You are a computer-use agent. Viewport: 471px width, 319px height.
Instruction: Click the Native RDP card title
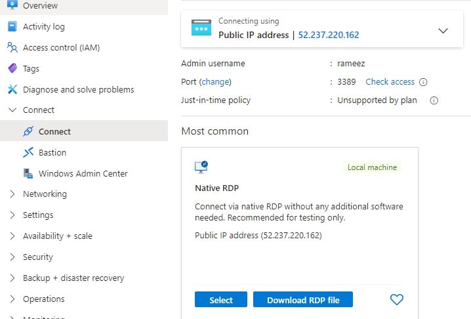216,188
